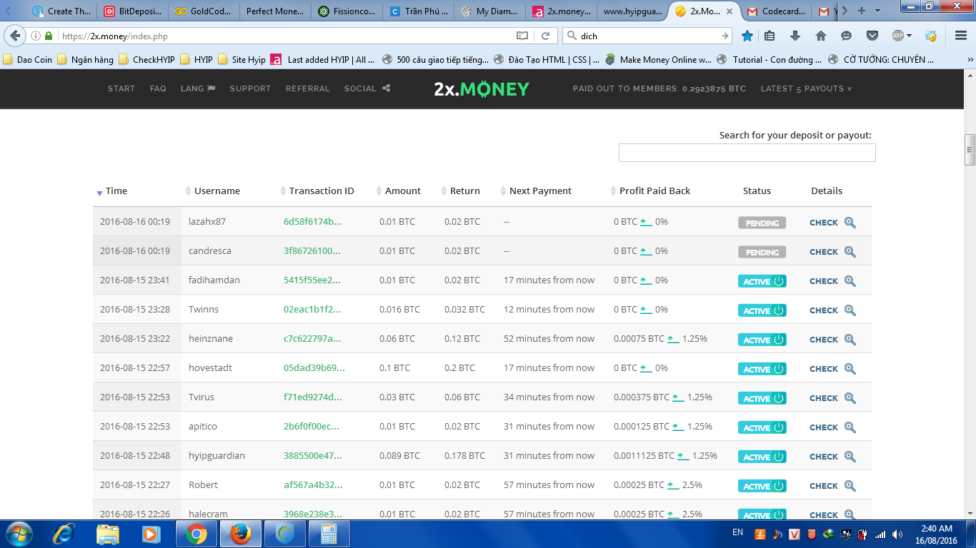This screenshot has height=548, width=976.
Task: Open the Pocket toolbar icon
Action: pos(872,36)
